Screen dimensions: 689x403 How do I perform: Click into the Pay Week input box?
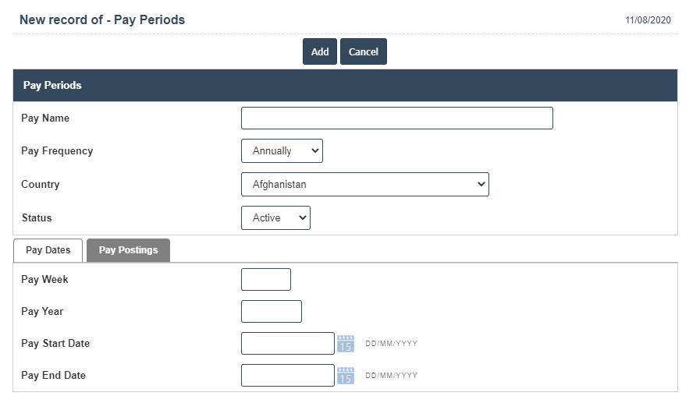[x=266, y=280]
